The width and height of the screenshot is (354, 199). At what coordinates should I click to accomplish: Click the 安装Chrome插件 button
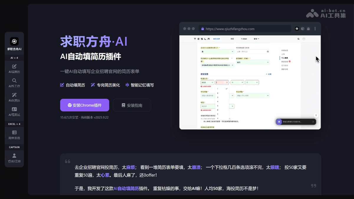click(85, 105)
